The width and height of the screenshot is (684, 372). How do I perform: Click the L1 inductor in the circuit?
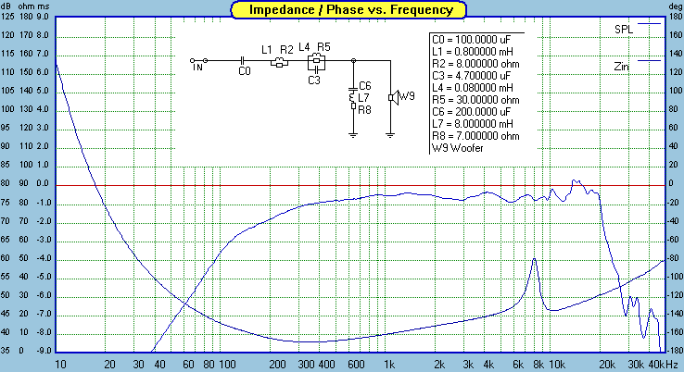click(276, 62)
